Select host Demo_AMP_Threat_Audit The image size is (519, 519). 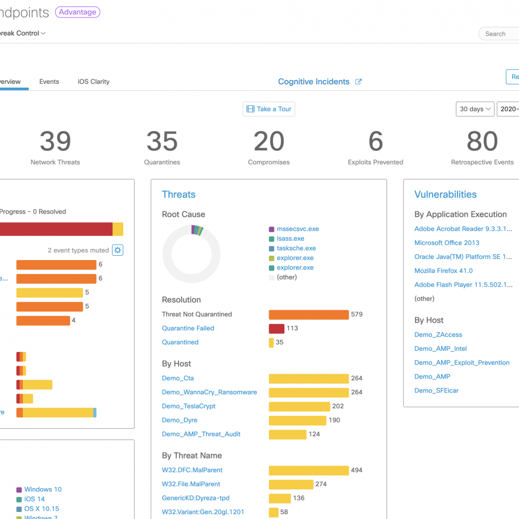[x=201, y=434]
